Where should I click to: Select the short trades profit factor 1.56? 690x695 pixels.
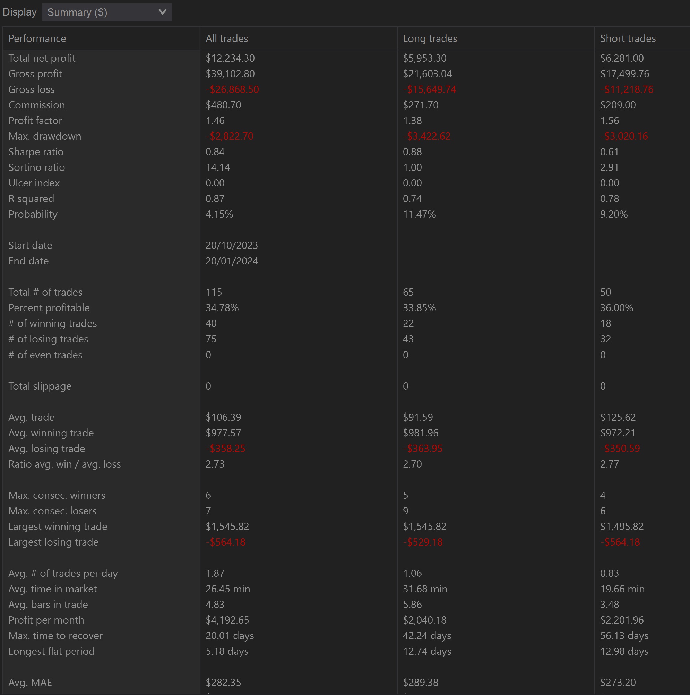click(x=610, y=121)
